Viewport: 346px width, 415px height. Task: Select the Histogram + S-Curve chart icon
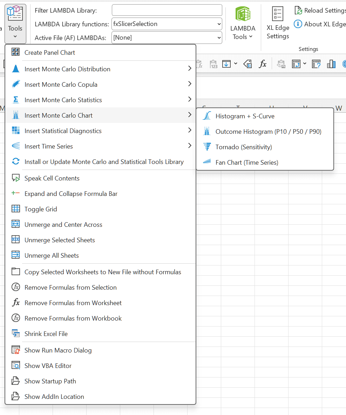point(207,116)
